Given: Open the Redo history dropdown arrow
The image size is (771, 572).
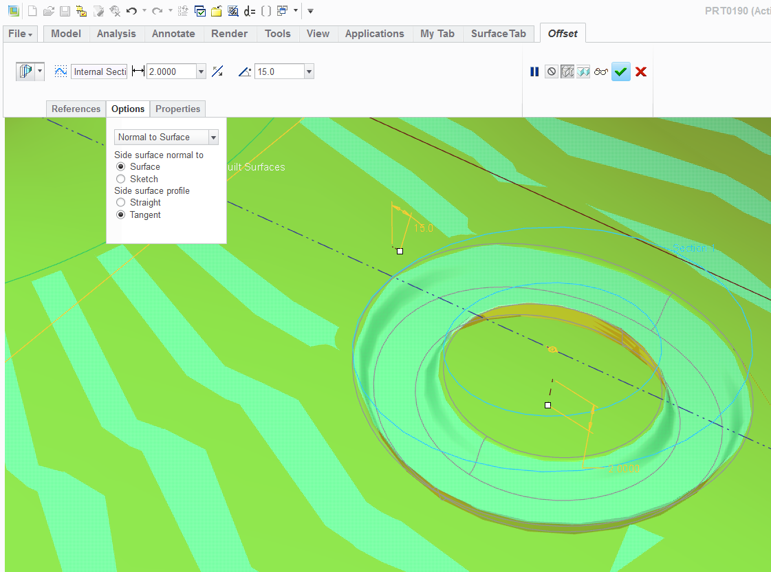Looking at the screenshot, I should (170, 11).
